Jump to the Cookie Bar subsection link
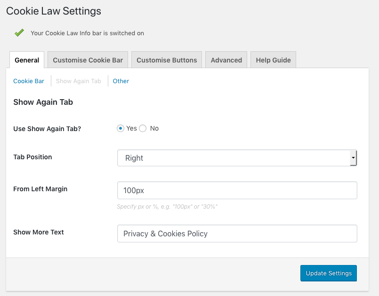The width and height of the screenshot is (379, 296). pyautogui.click(x=29, y=81)
